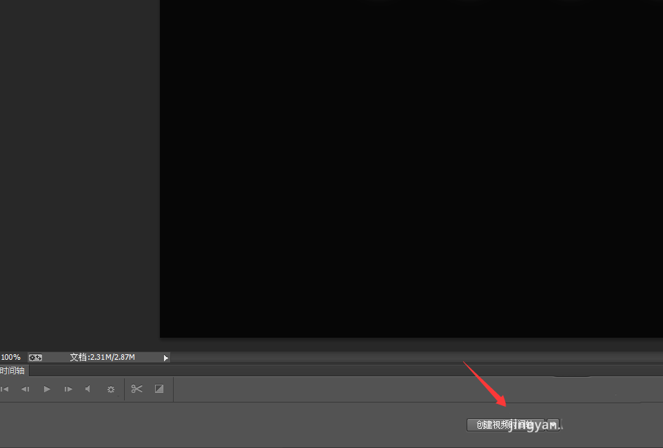663x448 pixels.
Task: Expand the status bar arrow menu
Action: point(165,358)
